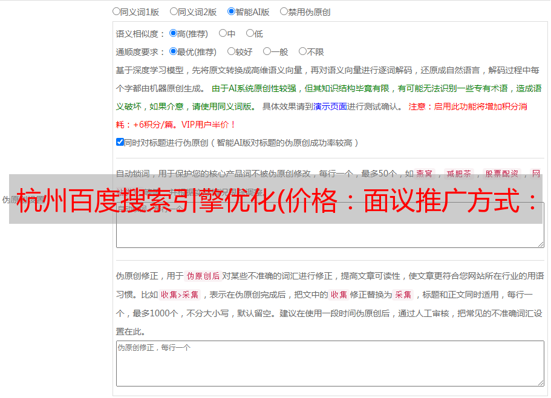The height and width of the screenshot is (398, 551).
Task: Select the 同义词1版 radio option
Action: tap(116, 11)
